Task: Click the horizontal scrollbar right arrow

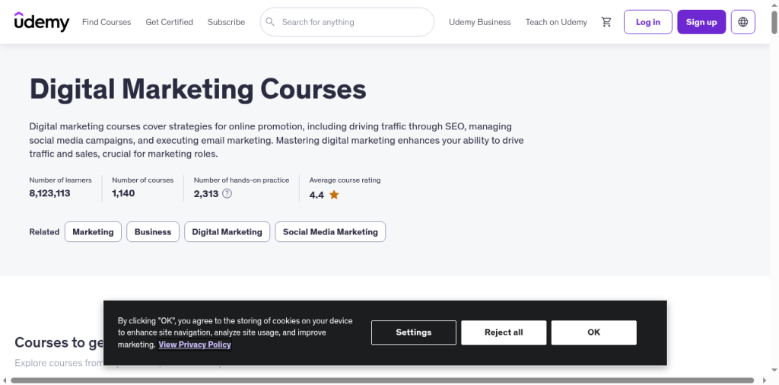Action: [764, 380]
